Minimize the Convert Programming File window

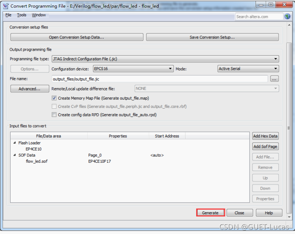click(x=261, y=5)
